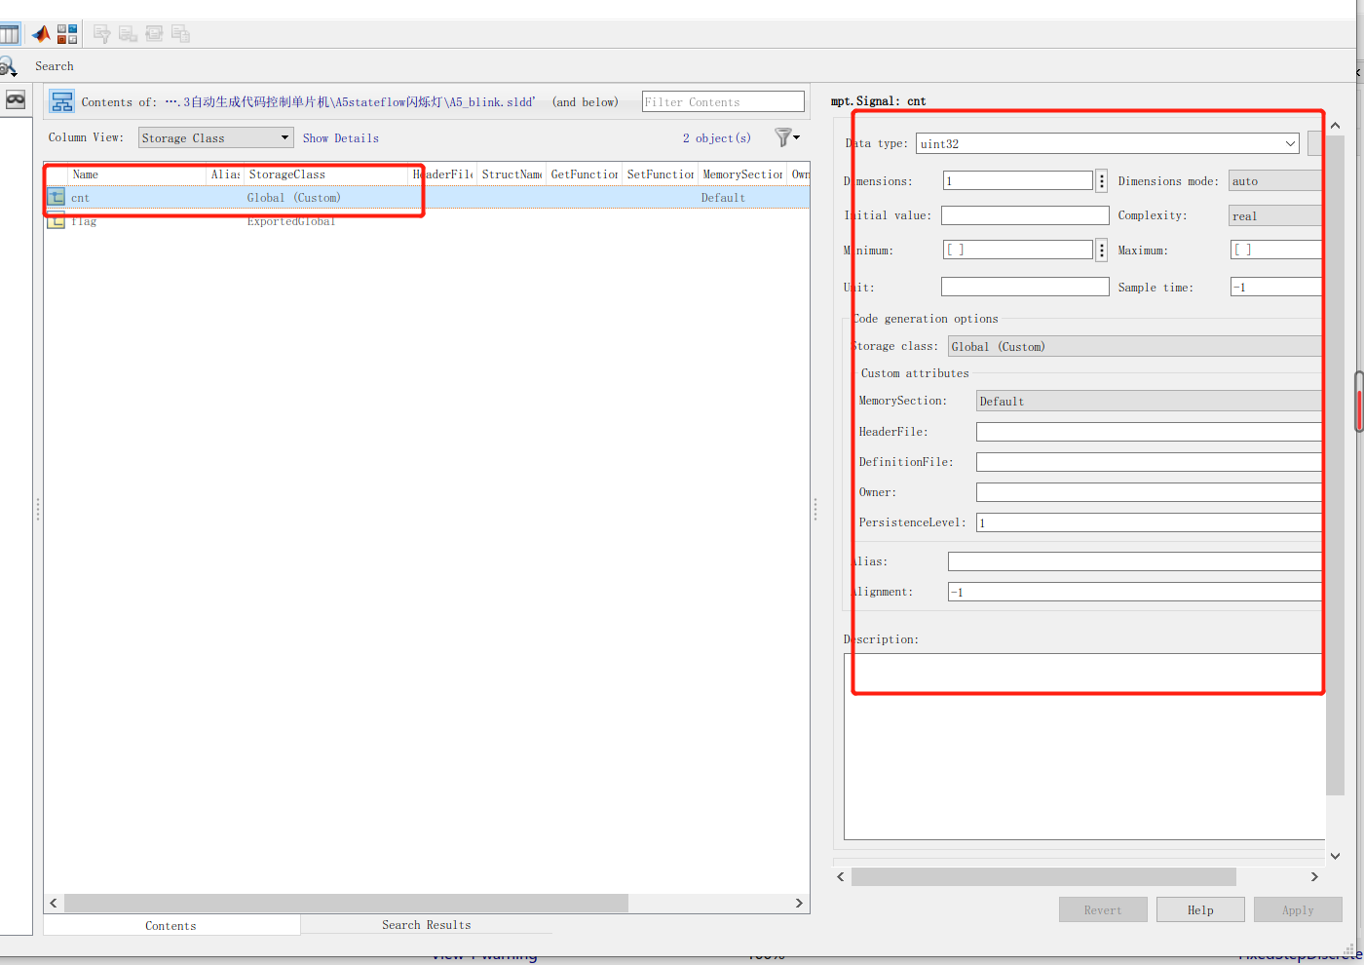Open the Column View Storage Class dropdown
This screenshot has width=1364, height=965.
point(215,137)
